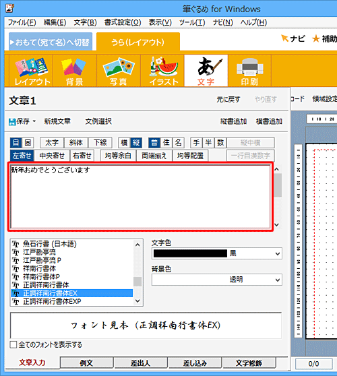Click the ナビ arrow icon
The height and width of the screenshot is (376, 337).
(284, 38)
